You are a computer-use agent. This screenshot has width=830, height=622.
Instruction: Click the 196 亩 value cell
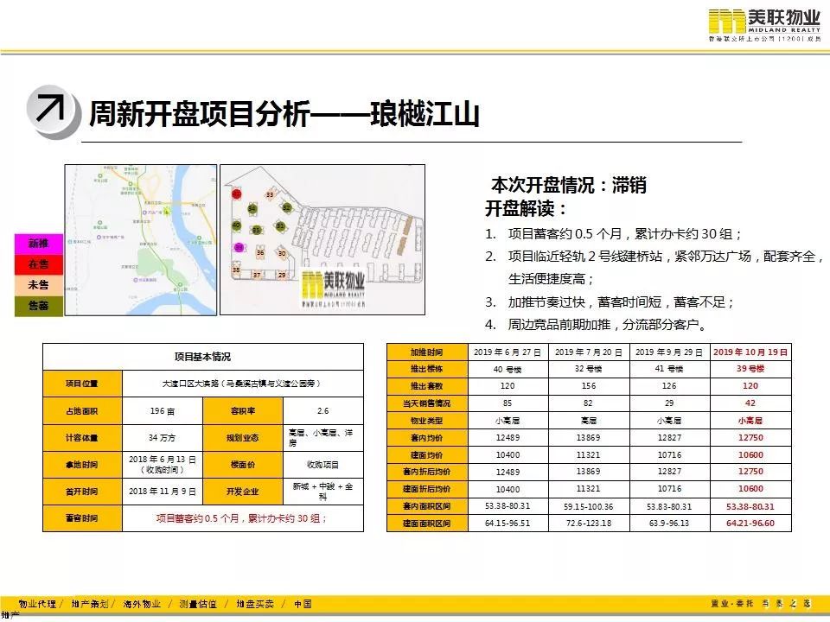coord(163,410)
